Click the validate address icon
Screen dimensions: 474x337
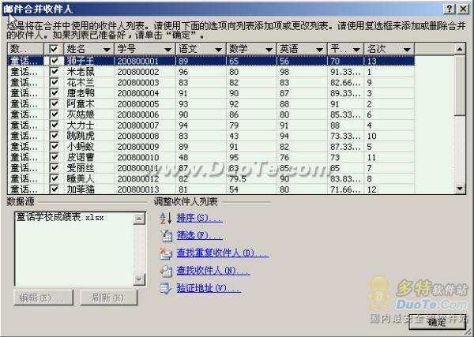coord(166,289)
